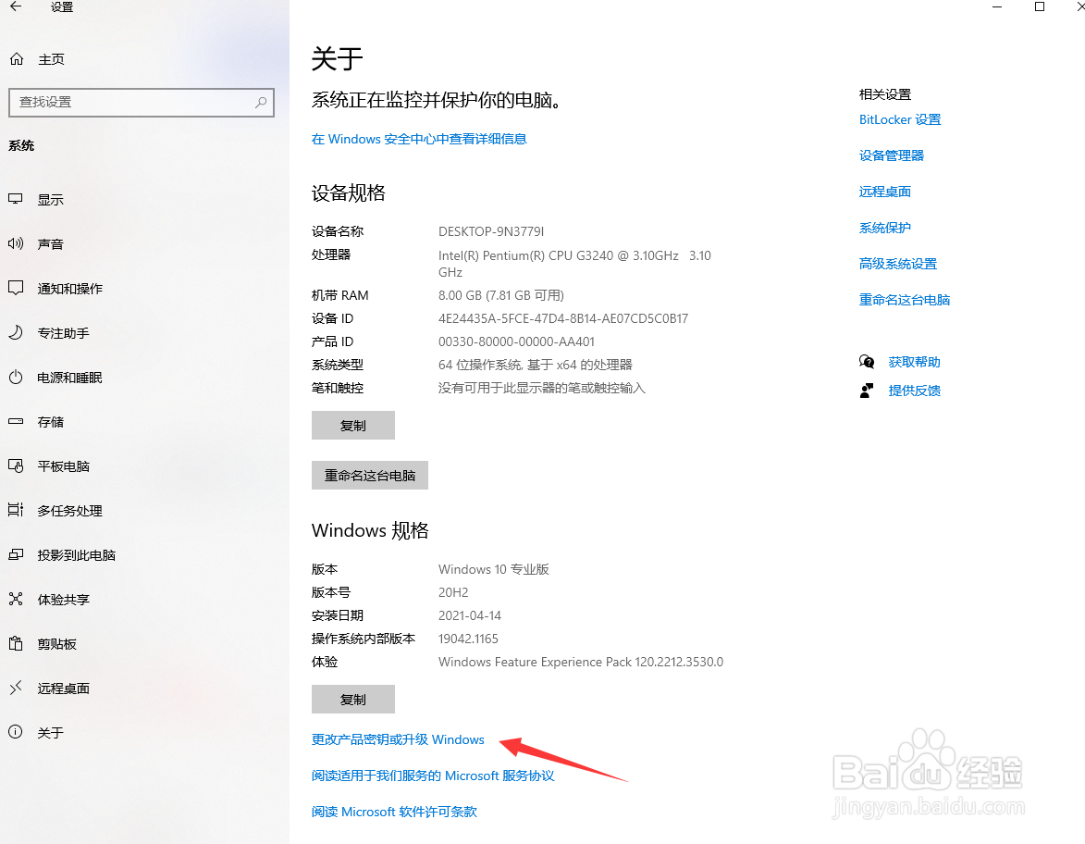The height and width of the screenshot is (844, 1085).
Task: Click device ID 4E24435A-5FCE-47D4-8B14-AE07CD5C0B17
Action: (x=563, y=318)
